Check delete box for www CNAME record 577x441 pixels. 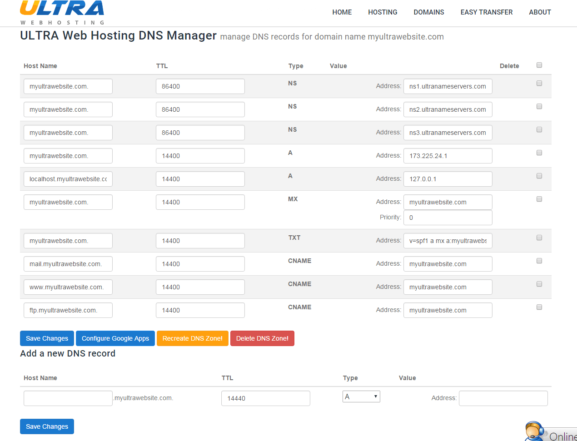[539, 284]
